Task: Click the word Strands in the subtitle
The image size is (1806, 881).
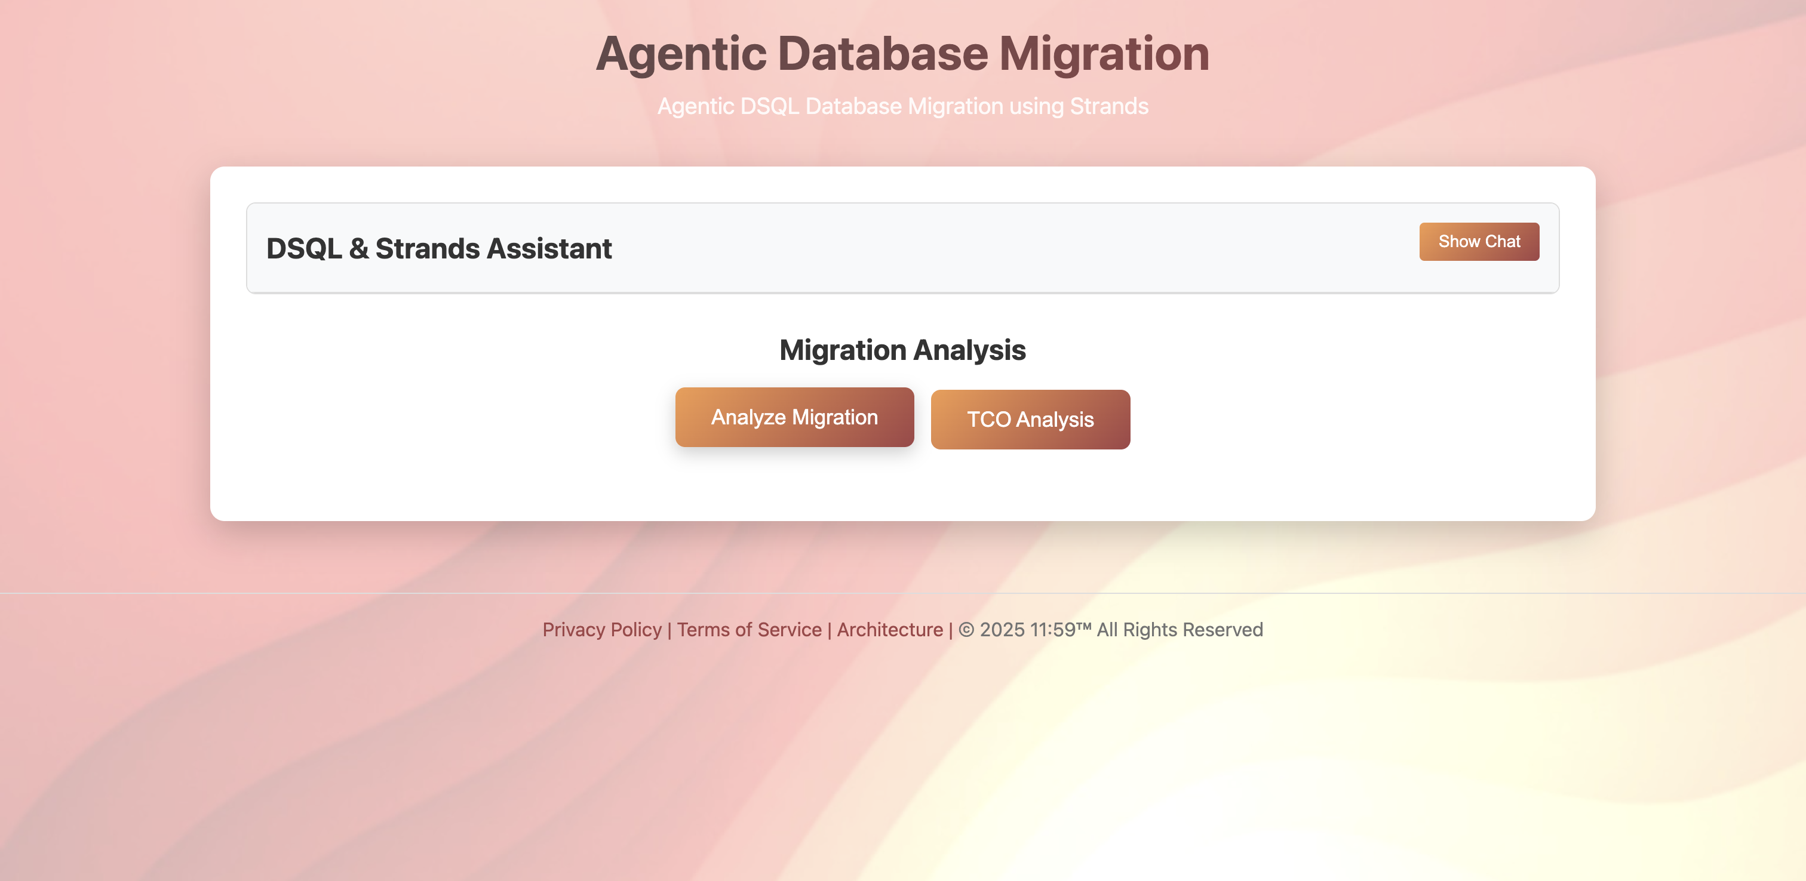Action: [x=1109, y=106]
